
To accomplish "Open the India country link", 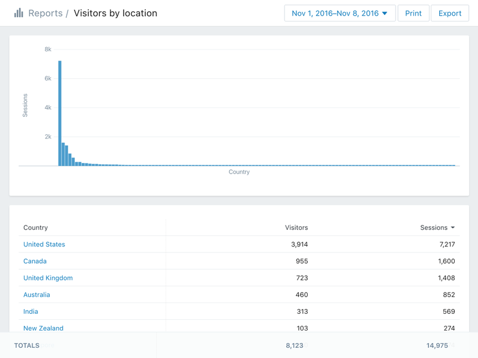I will point(31,311).
